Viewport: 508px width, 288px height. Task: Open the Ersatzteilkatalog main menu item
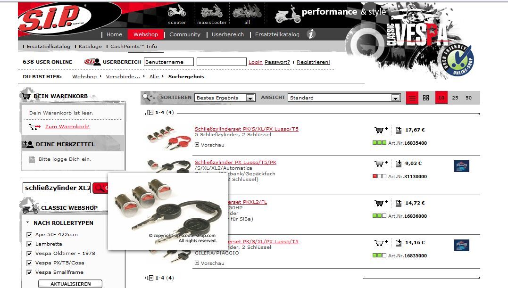(x=277, y=34)
